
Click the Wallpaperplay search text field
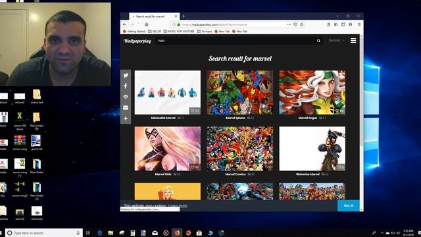point(236,41)
